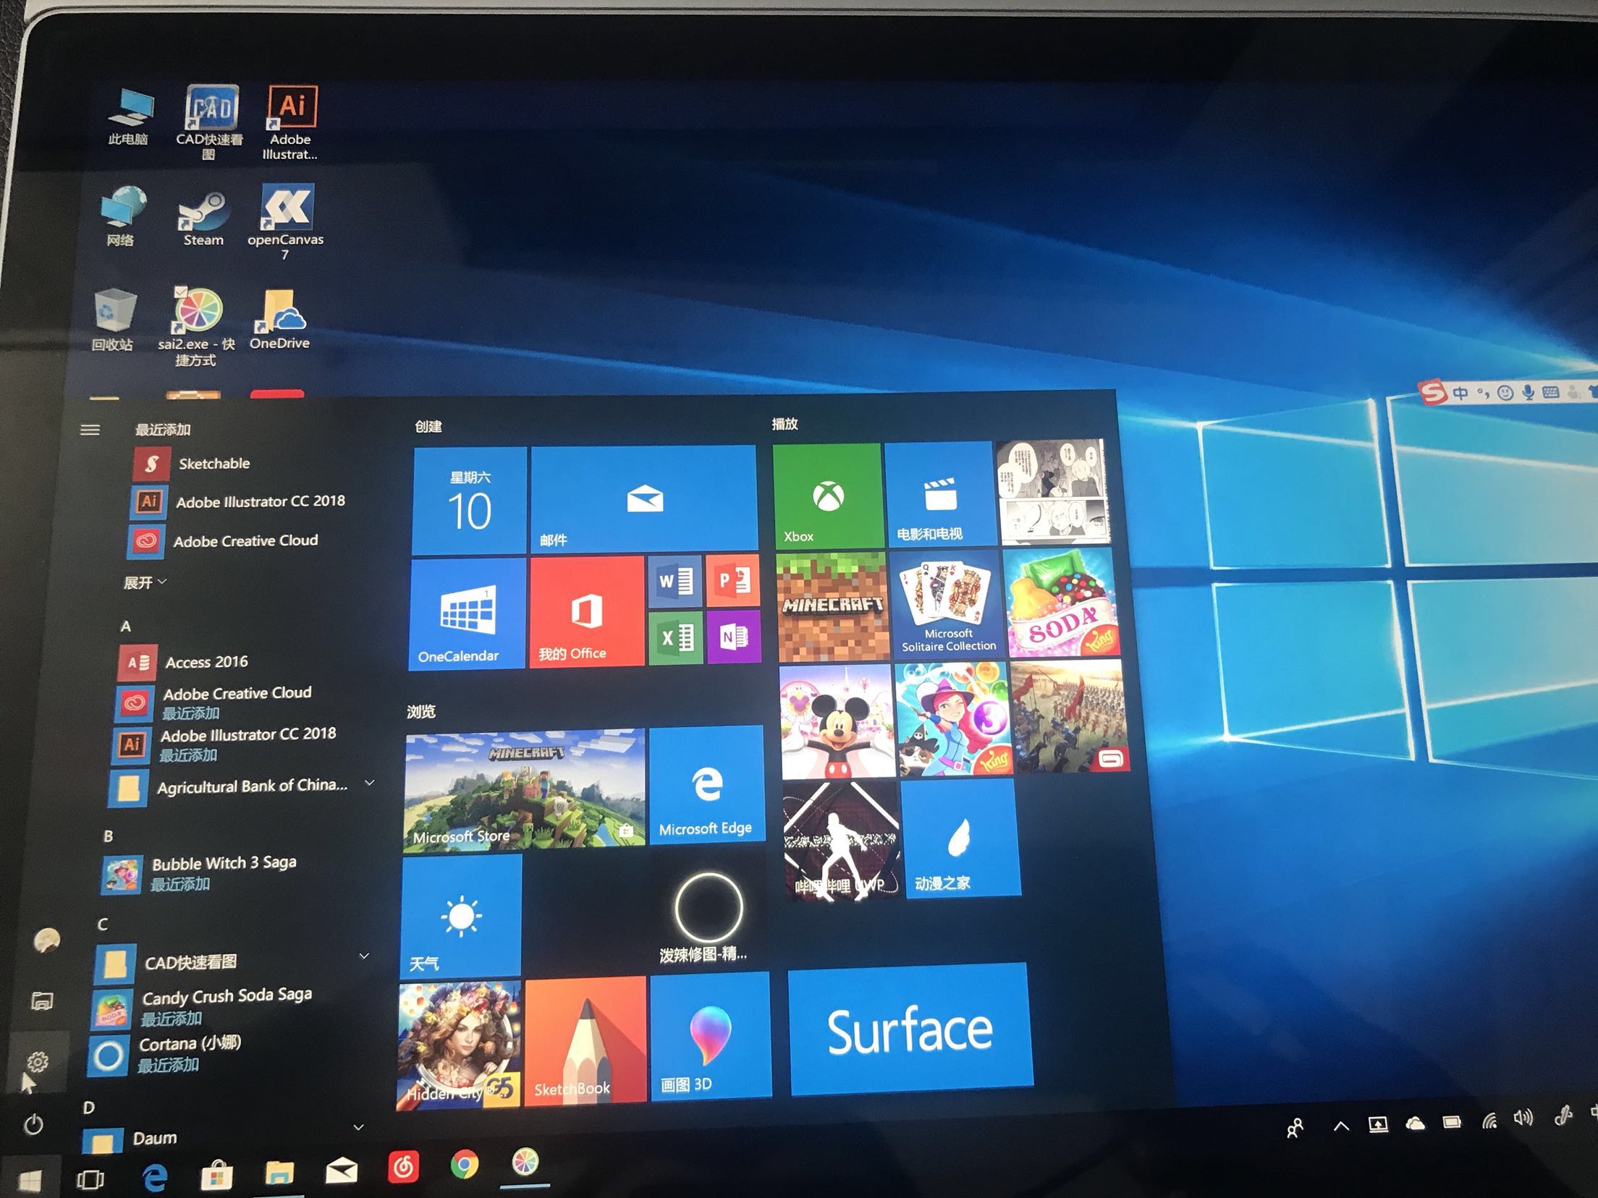This screenshot has height=1198, width=1598.
Task: Jump to letter C section header
Action: (x=103, y=925)
